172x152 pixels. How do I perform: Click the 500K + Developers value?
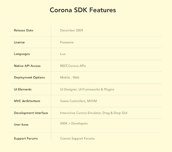[x=74, y=123]
